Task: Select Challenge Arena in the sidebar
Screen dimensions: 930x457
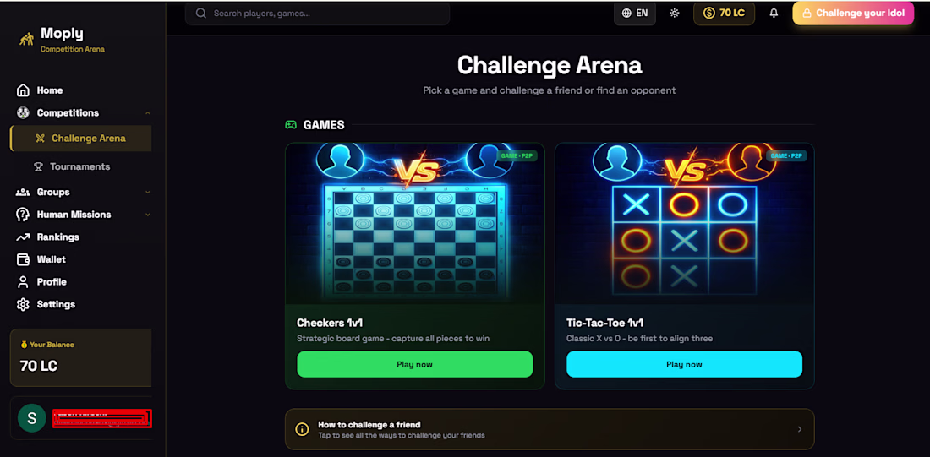Action: point(80,138)
